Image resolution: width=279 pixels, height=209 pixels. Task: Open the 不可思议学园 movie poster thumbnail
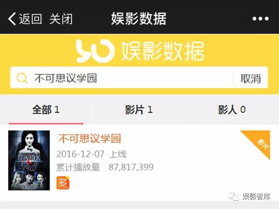pos(29,160)
